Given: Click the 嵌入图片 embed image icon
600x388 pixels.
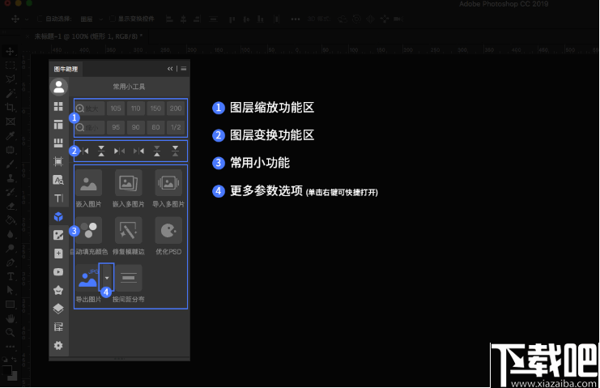Looking at the screenshot, I should 89,183.
